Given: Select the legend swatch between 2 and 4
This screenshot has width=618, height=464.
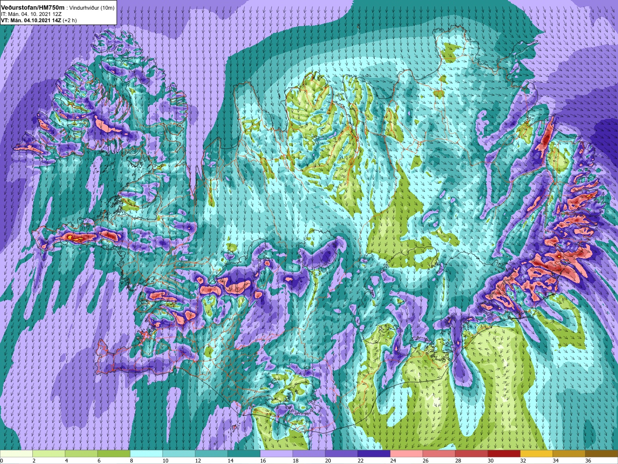Looking at the screenshot, I should [x=49, y=454].
